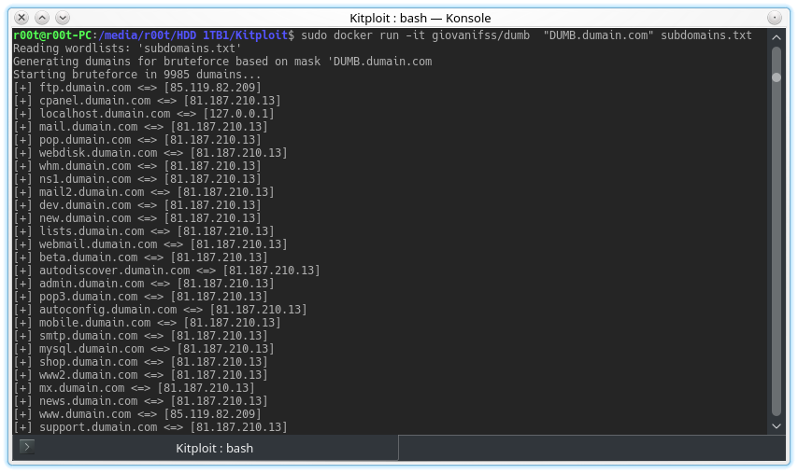Click the vertical scrollbar handle
798x473 pixels.
[x=777, y=77]
